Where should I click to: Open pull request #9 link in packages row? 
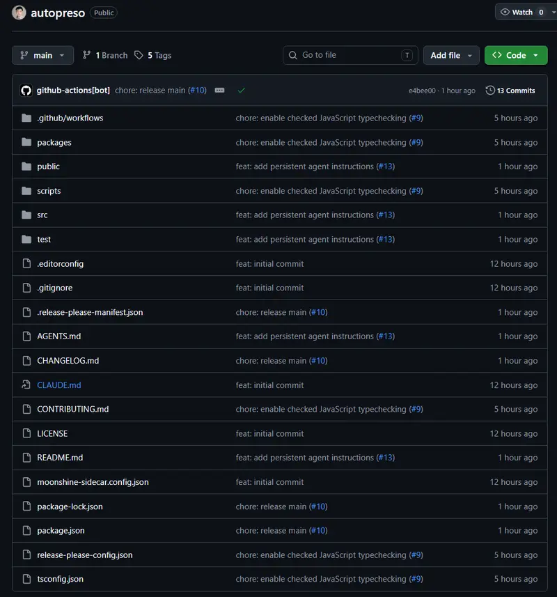(x=416, y=142)
